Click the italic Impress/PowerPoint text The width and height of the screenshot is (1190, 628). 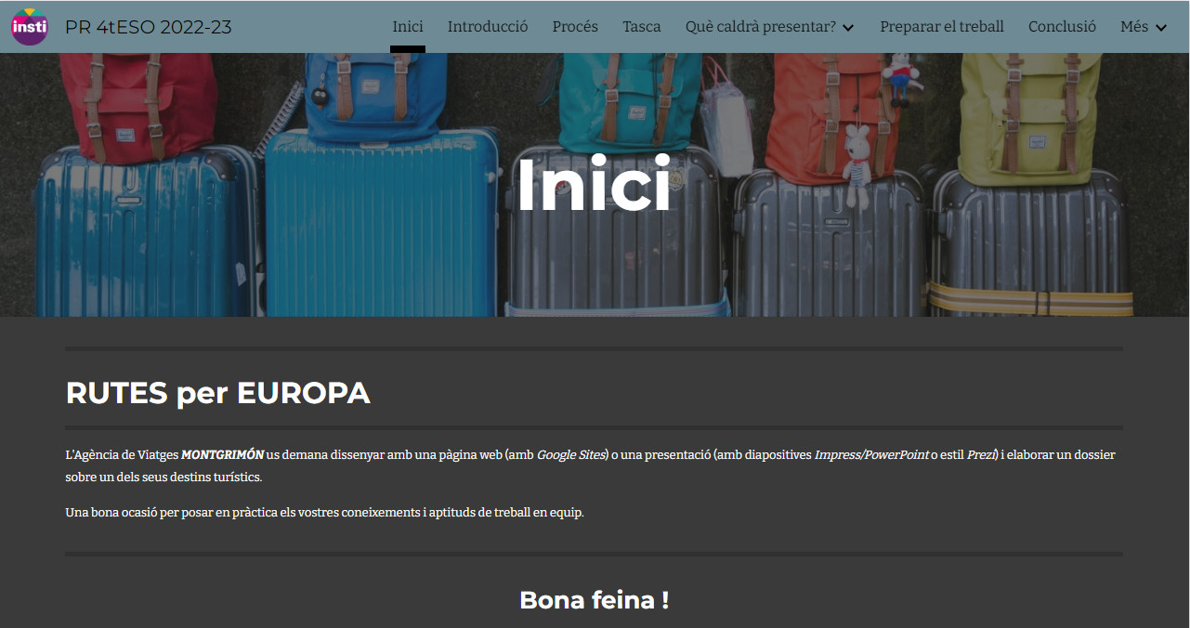coord(871,455)
